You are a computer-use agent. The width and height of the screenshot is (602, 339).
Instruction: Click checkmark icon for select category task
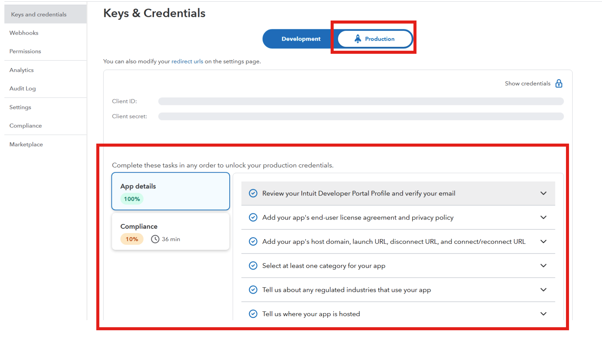(253, 266)
